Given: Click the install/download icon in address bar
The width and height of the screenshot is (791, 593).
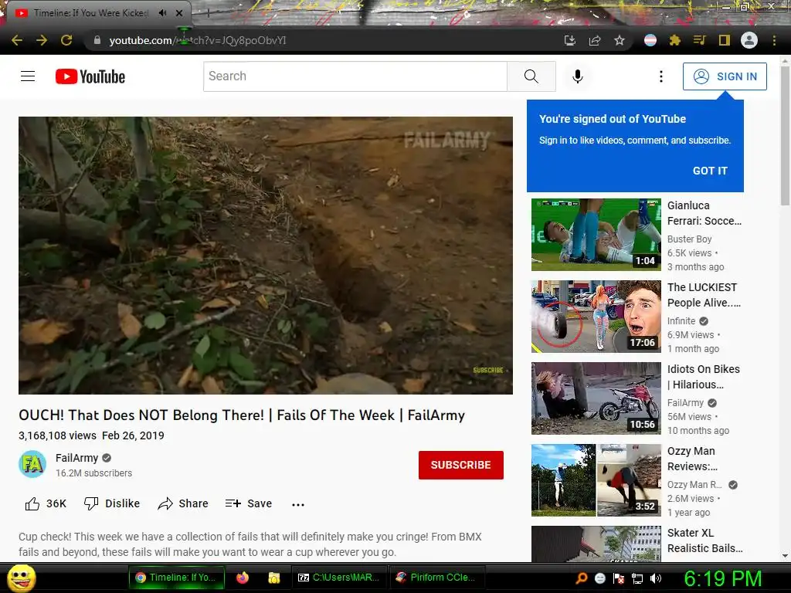Looking at the screenshot, I should pyautogui.click(x=569, y=40).
